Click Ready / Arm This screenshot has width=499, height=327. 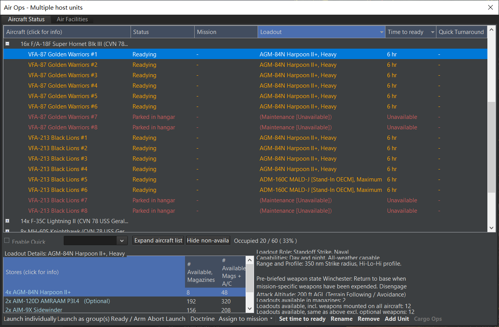[129, 319]
